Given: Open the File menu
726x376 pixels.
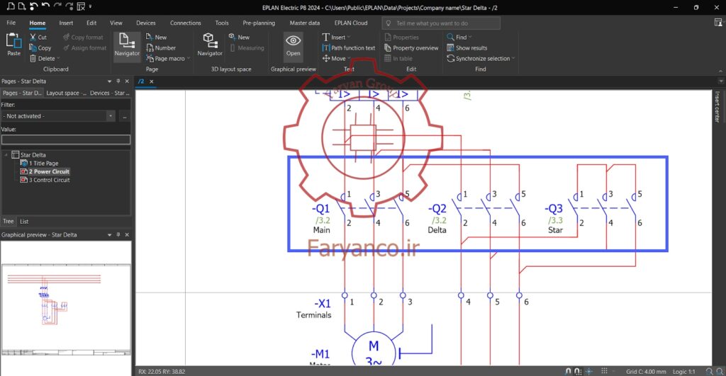Looking at the screenshot, I should (11, 23).
